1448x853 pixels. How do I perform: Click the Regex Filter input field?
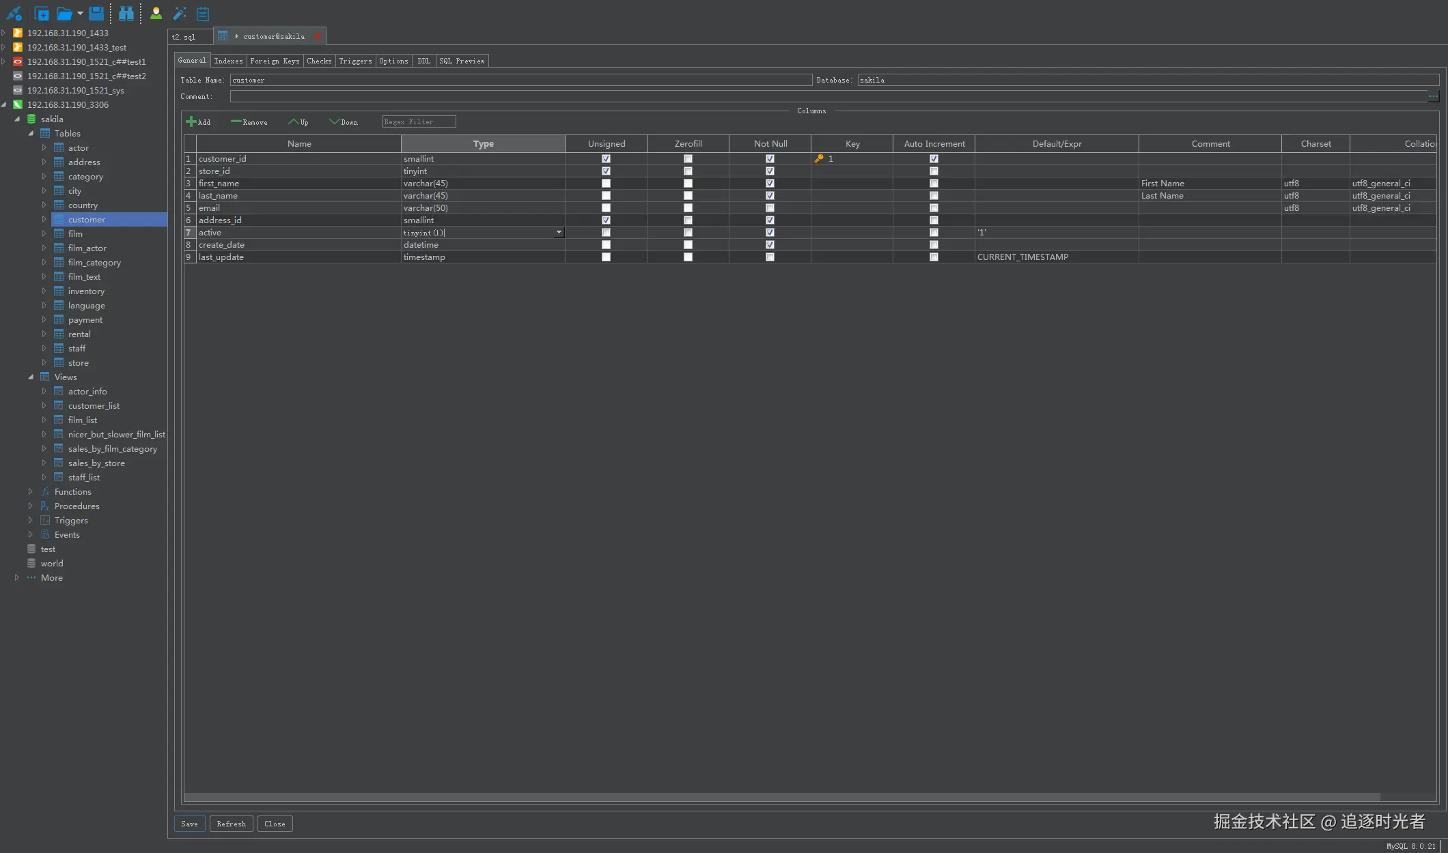419,122
